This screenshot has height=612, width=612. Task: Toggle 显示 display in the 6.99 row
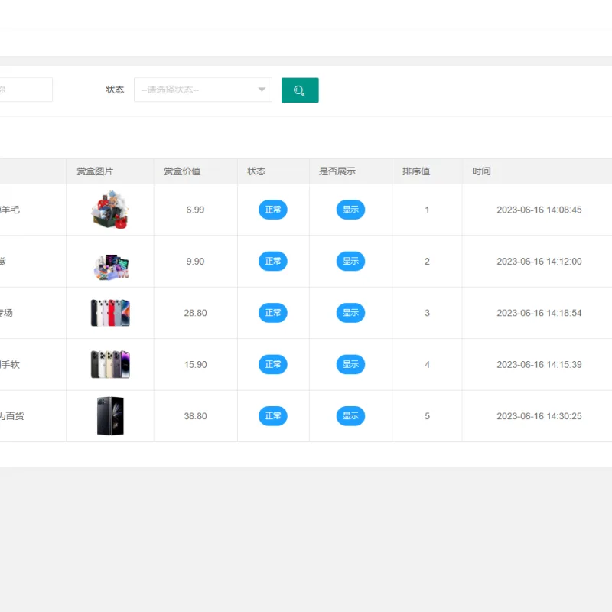click(x=350, y=210)
